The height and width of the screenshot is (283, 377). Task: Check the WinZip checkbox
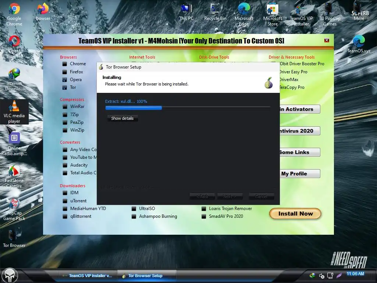click(65, 130)
